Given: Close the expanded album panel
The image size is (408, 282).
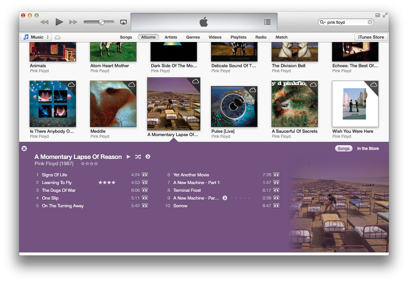Looking at the screenshot, I should tap(24, 149).
